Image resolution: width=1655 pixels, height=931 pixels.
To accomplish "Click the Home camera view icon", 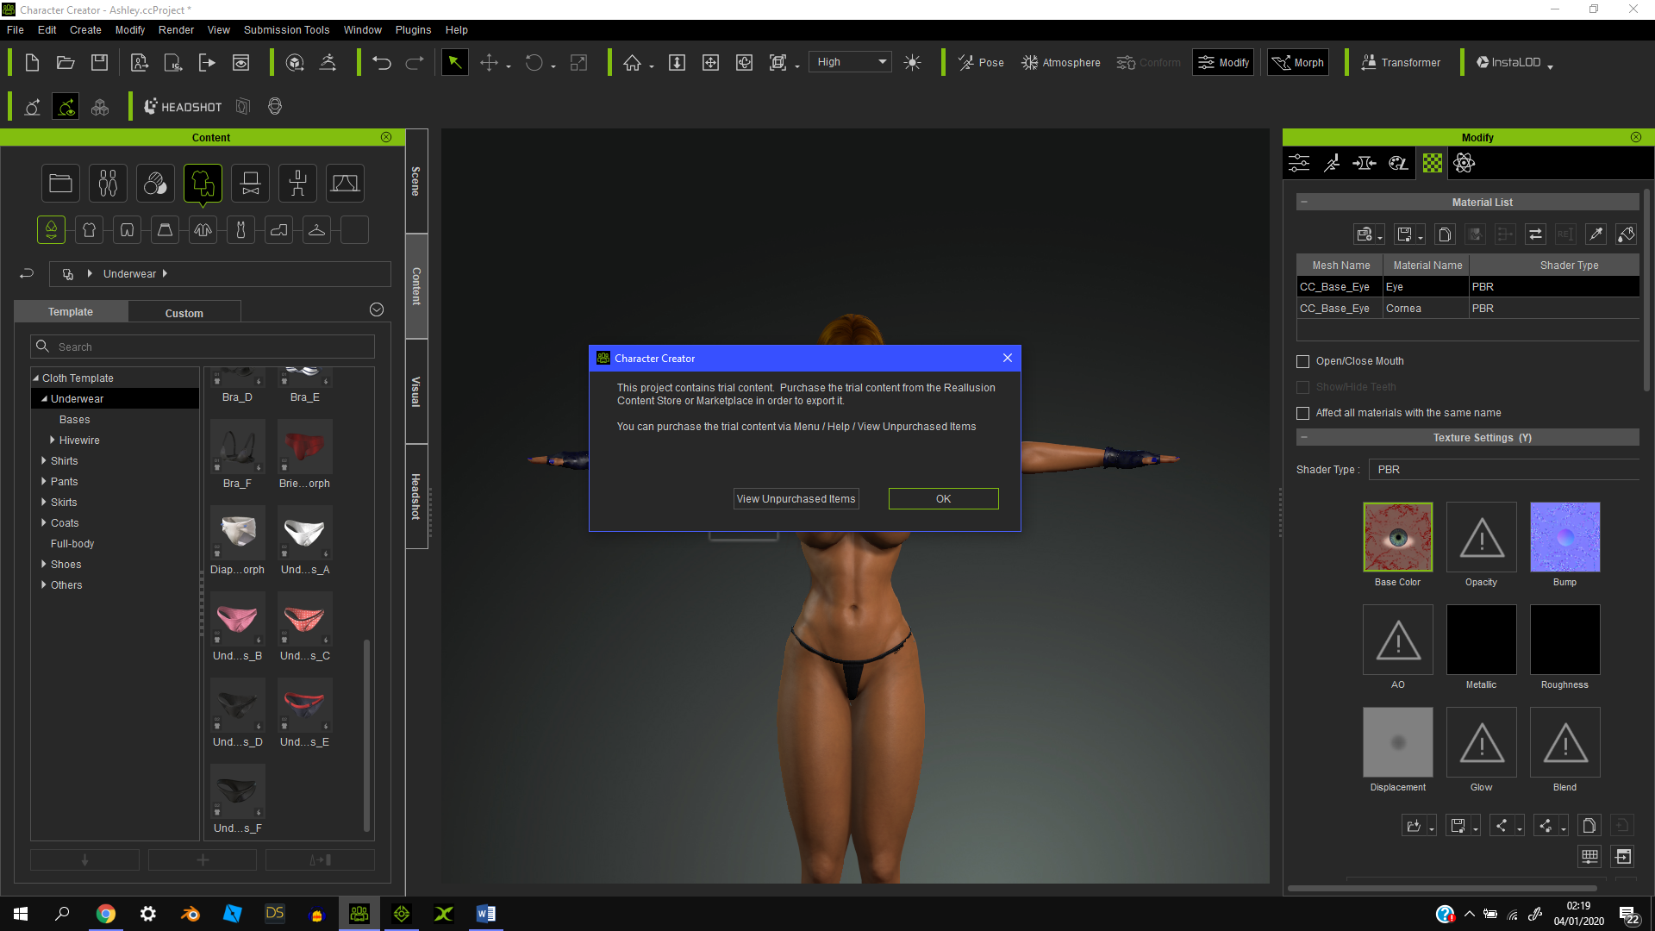I will coord(633,62).
